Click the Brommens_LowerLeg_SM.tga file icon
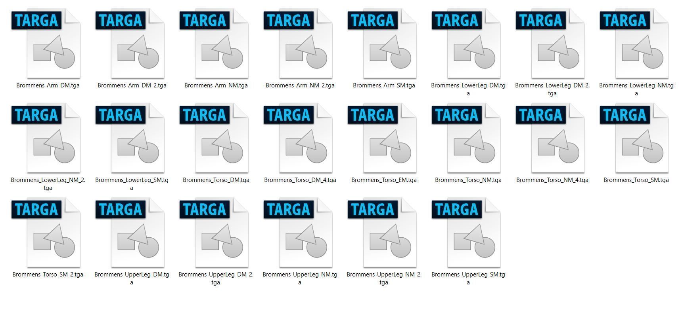This screenshot has height=318, width=682. tap(130, 138)
